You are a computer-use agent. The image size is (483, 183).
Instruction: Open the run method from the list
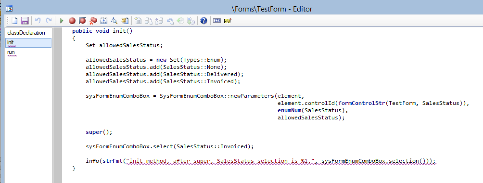coord(11,52)
